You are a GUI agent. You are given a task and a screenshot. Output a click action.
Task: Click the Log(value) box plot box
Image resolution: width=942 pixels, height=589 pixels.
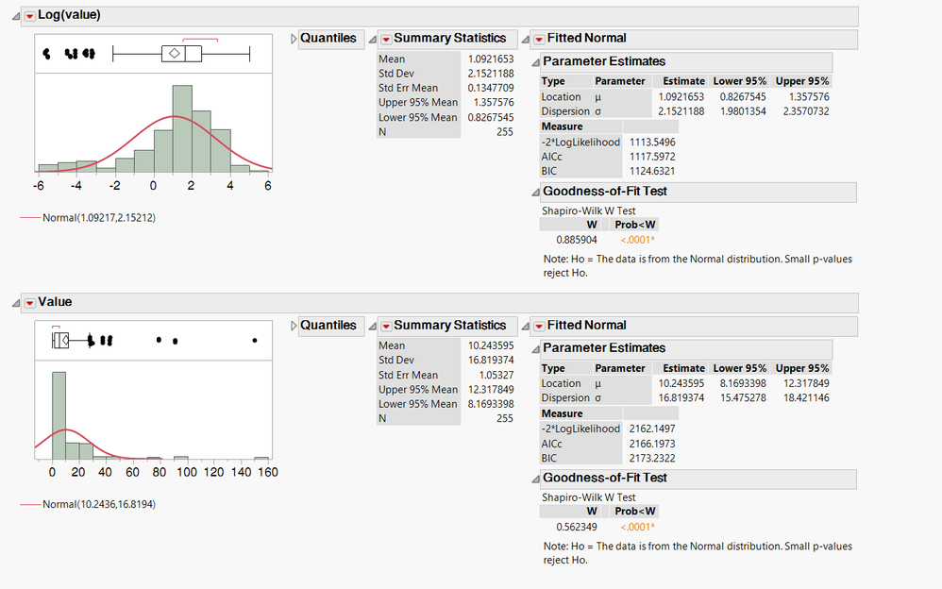181,54
